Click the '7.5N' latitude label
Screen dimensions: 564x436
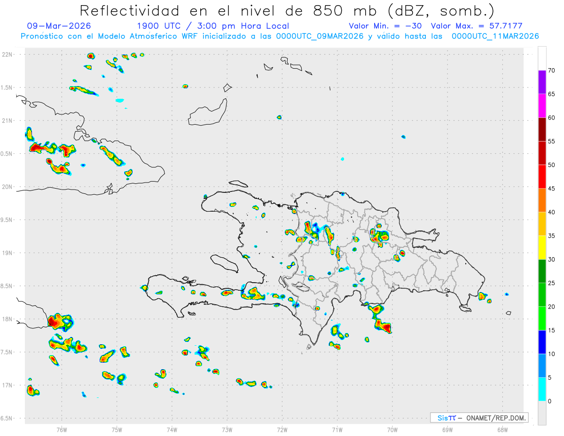click(7, 352)
